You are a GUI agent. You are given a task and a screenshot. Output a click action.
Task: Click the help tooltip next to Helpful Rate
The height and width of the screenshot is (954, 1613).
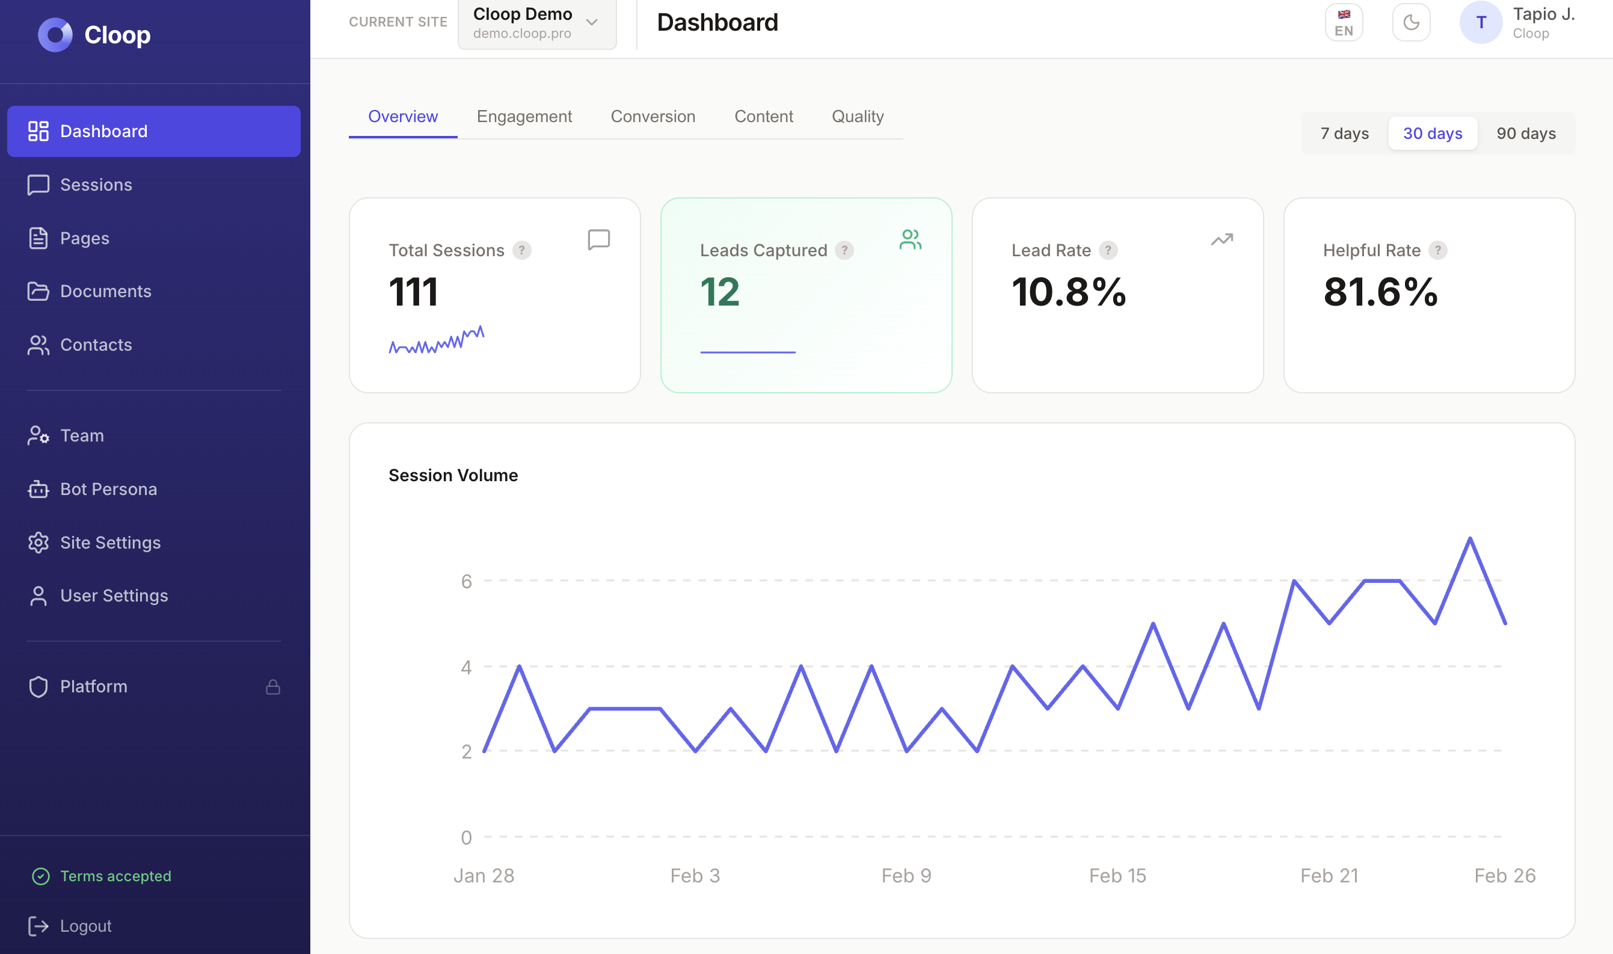[1437, 251]
